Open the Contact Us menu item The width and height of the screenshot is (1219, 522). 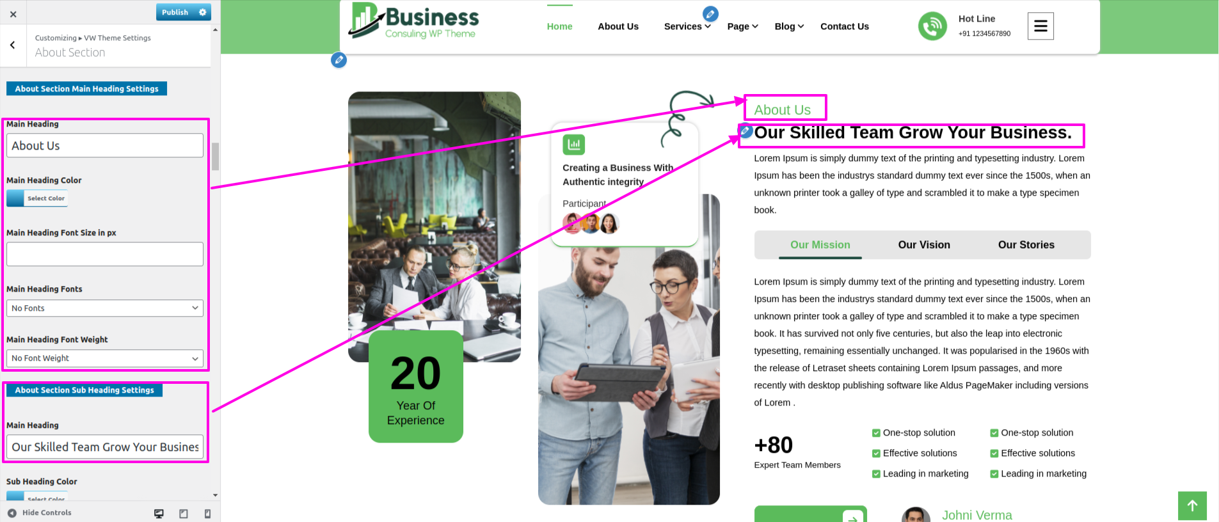[845, 26]
